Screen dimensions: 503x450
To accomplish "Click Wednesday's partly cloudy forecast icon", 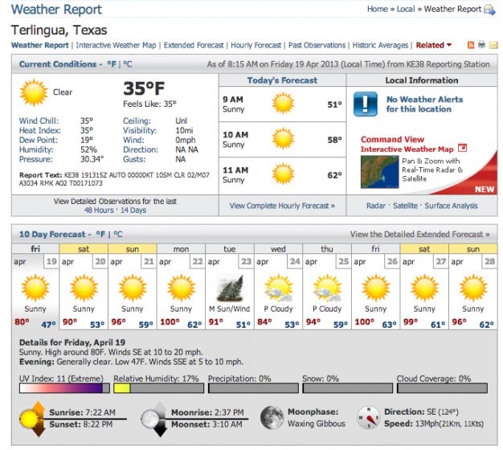I will click(279, 288).
